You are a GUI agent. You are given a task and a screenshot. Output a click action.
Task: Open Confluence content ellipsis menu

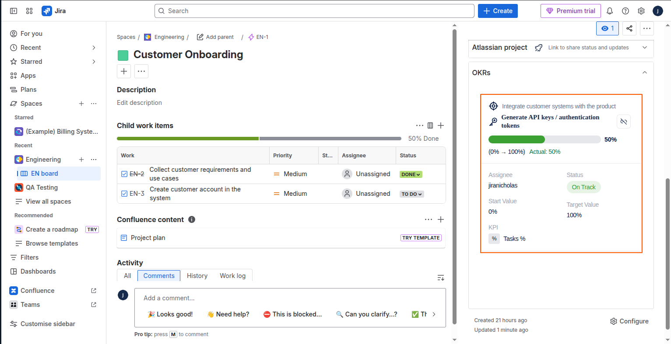pos(429,219)
